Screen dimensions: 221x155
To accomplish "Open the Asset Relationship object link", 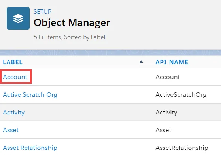I will coord(30,148).
